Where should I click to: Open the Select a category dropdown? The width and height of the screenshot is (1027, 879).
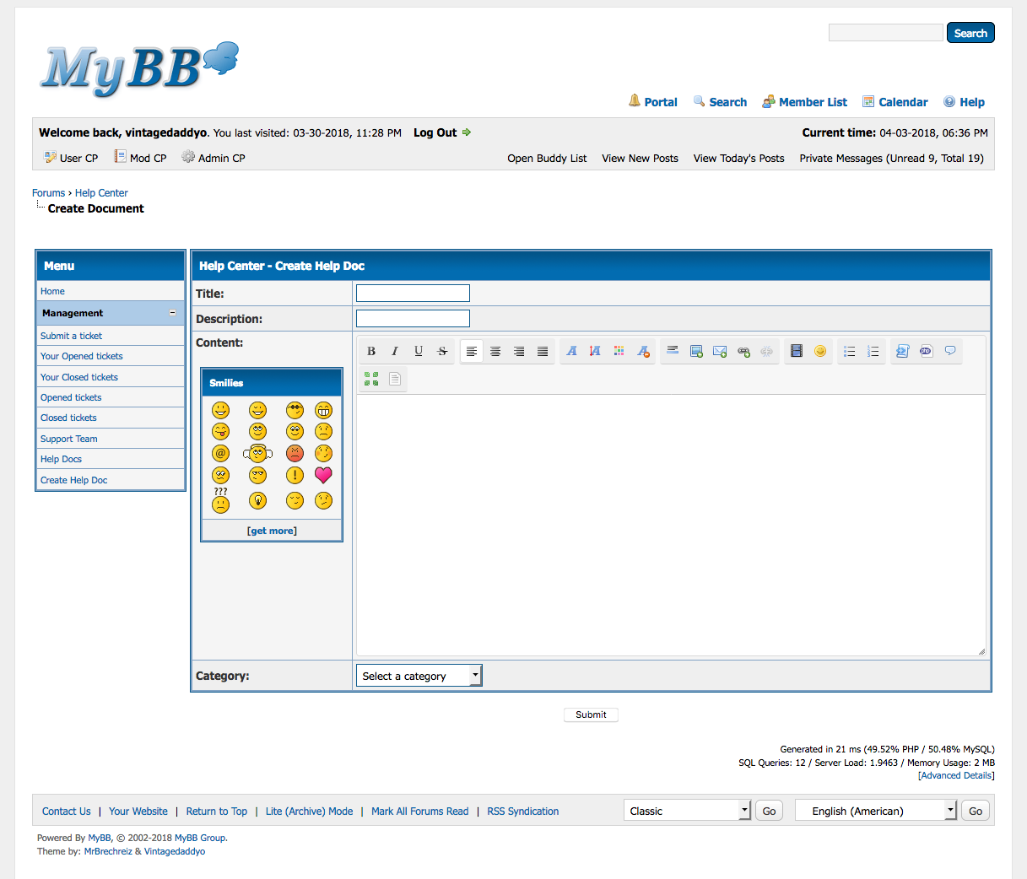coord(419,676)
